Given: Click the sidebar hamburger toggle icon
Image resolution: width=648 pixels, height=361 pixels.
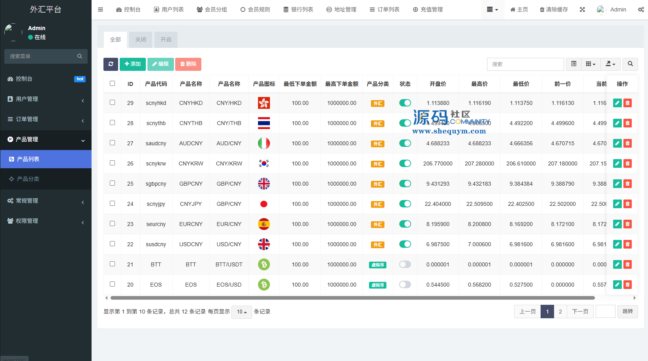Looking at the screenshot, I should (101, 9).
